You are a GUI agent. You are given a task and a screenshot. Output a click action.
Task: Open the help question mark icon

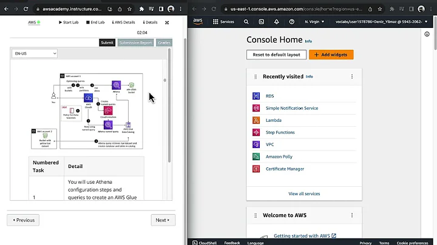pyautogui.click(x=291, y=21)
